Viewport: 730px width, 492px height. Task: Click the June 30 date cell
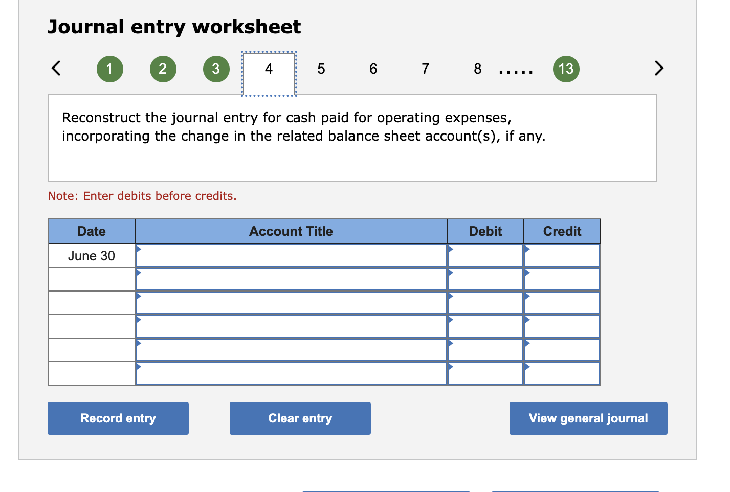[x=92, y=256]
